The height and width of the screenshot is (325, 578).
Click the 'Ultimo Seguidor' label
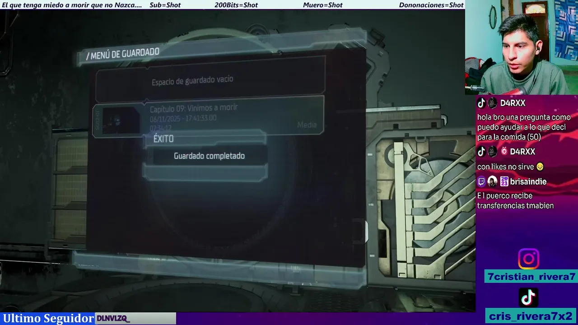click(x=47, y=318)
